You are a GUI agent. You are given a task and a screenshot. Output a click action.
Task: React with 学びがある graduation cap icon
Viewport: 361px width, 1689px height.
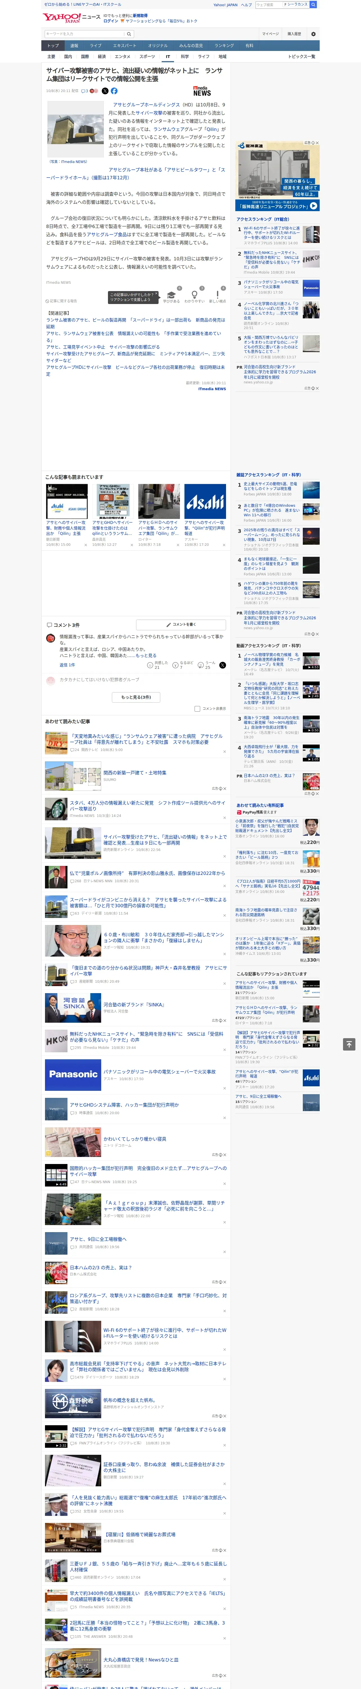171,295
